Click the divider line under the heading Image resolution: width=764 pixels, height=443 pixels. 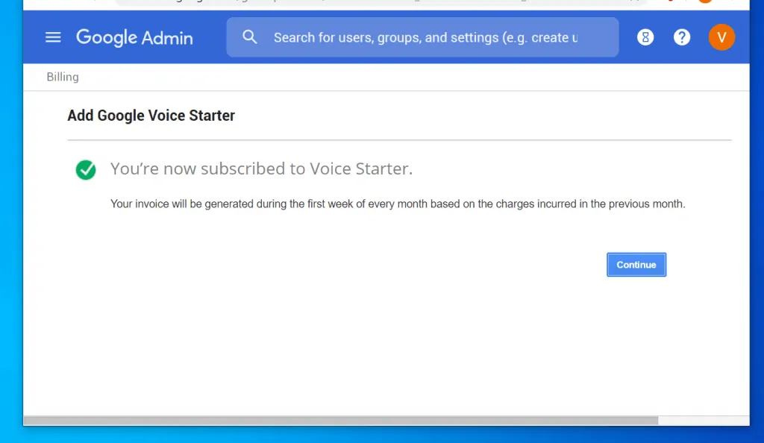(x=399, y=139)
